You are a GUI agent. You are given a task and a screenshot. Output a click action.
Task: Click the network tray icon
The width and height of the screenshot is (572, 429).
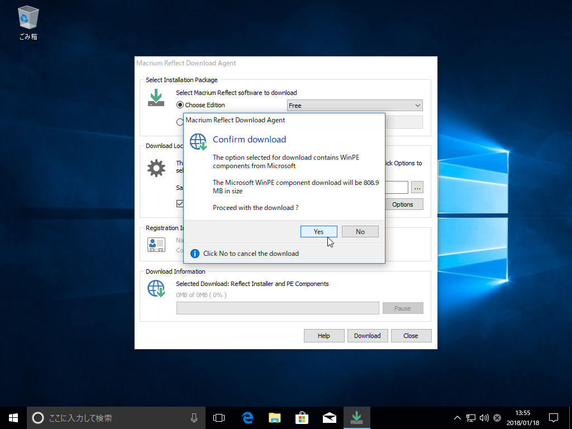[470, 418]
